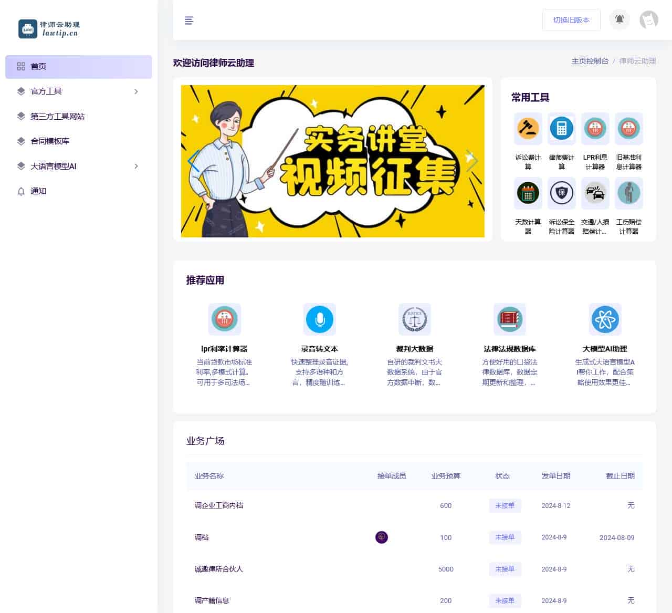Click 未接单 status for 调产籍信息
Screen dimensions: 672x613
click(x=505, y=600)
